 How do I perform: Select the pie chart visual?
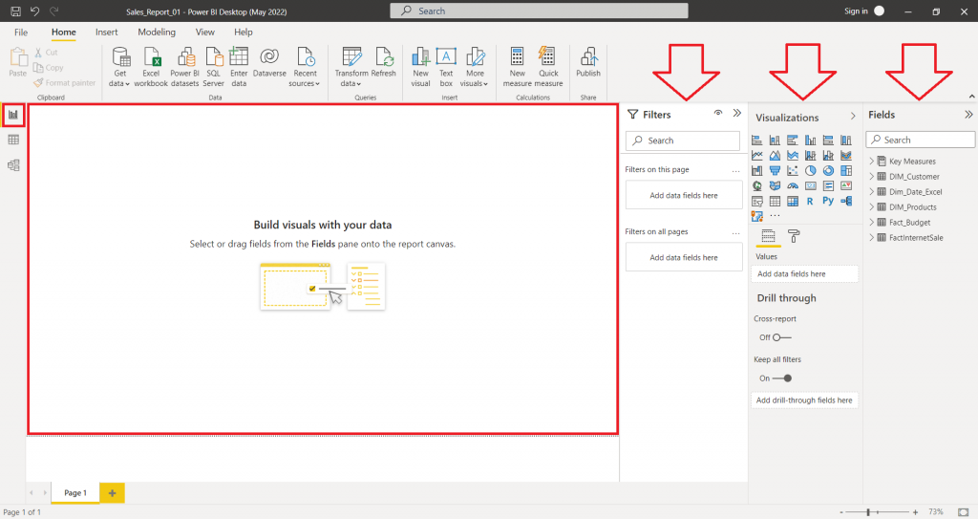click(x=810, y=170)
